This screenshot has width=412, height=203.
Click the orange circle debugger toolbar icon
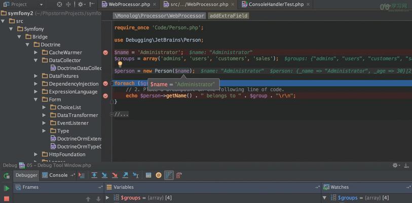point(159,176)
